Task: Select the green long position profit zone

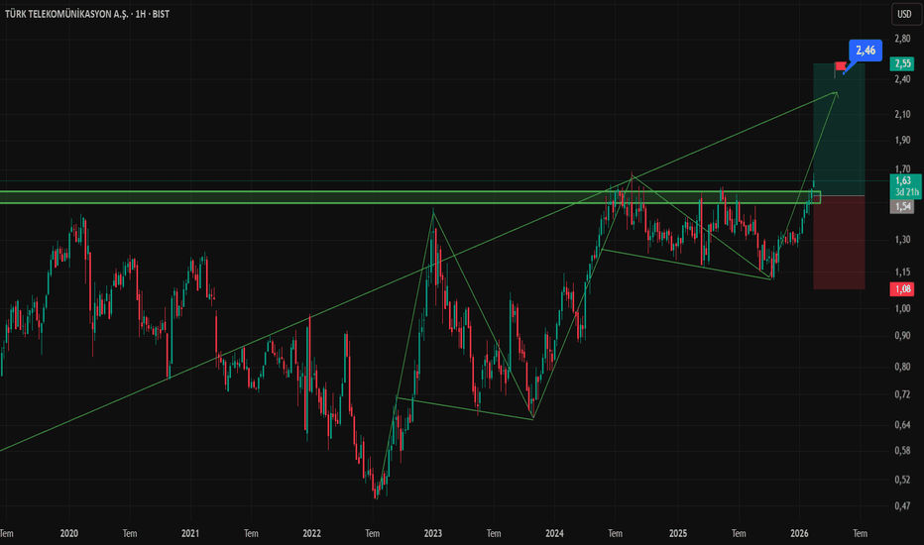Action: pos(839,130)
